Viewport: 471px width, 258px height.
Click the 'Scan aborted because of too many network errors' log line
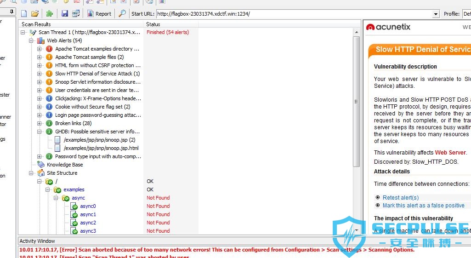(x=216, y=250)
